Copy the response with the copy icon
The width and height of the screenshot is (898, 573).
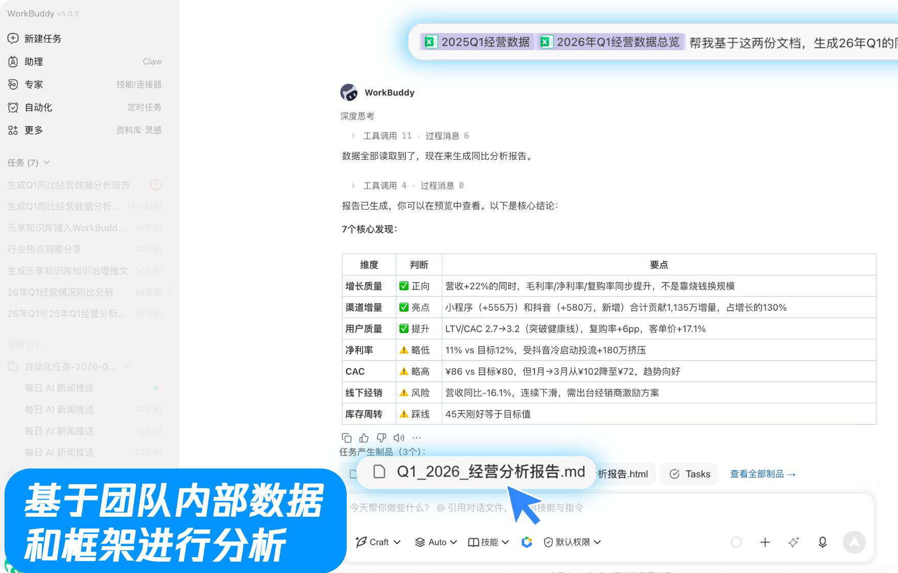point(347,438)
